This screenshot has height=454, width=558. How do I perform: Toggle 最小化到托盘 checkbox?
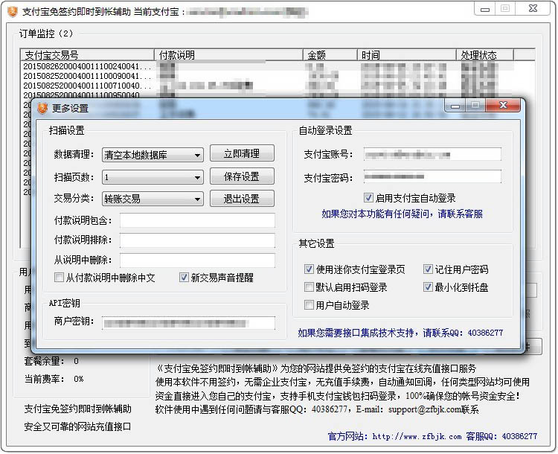[428, 287]
